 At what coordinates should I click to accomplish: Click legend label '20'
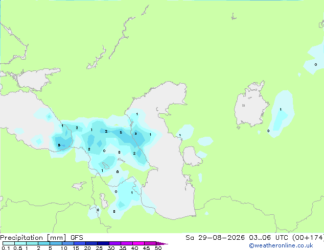(x=87, y=248)
